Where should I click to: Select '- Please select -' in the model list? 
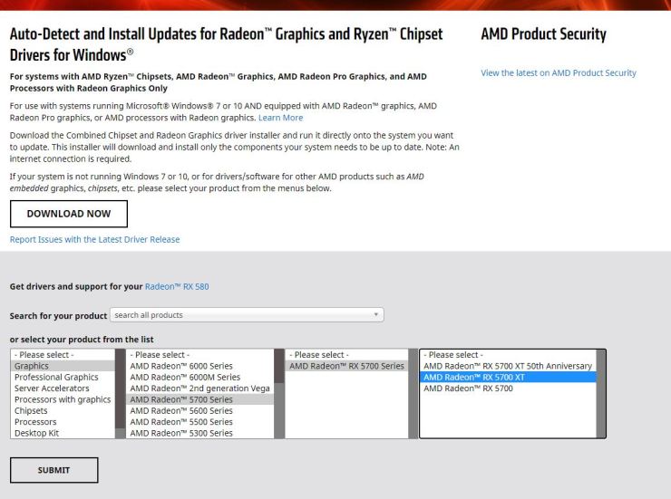508,355
